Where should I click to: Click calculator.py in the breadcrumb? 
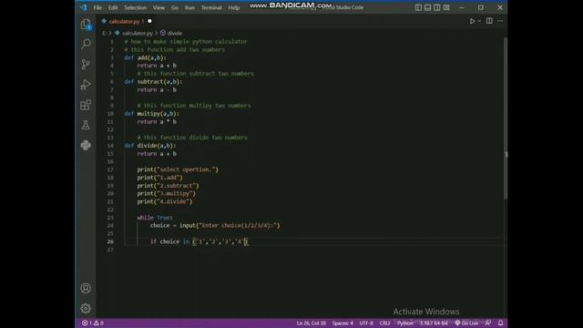138,33
